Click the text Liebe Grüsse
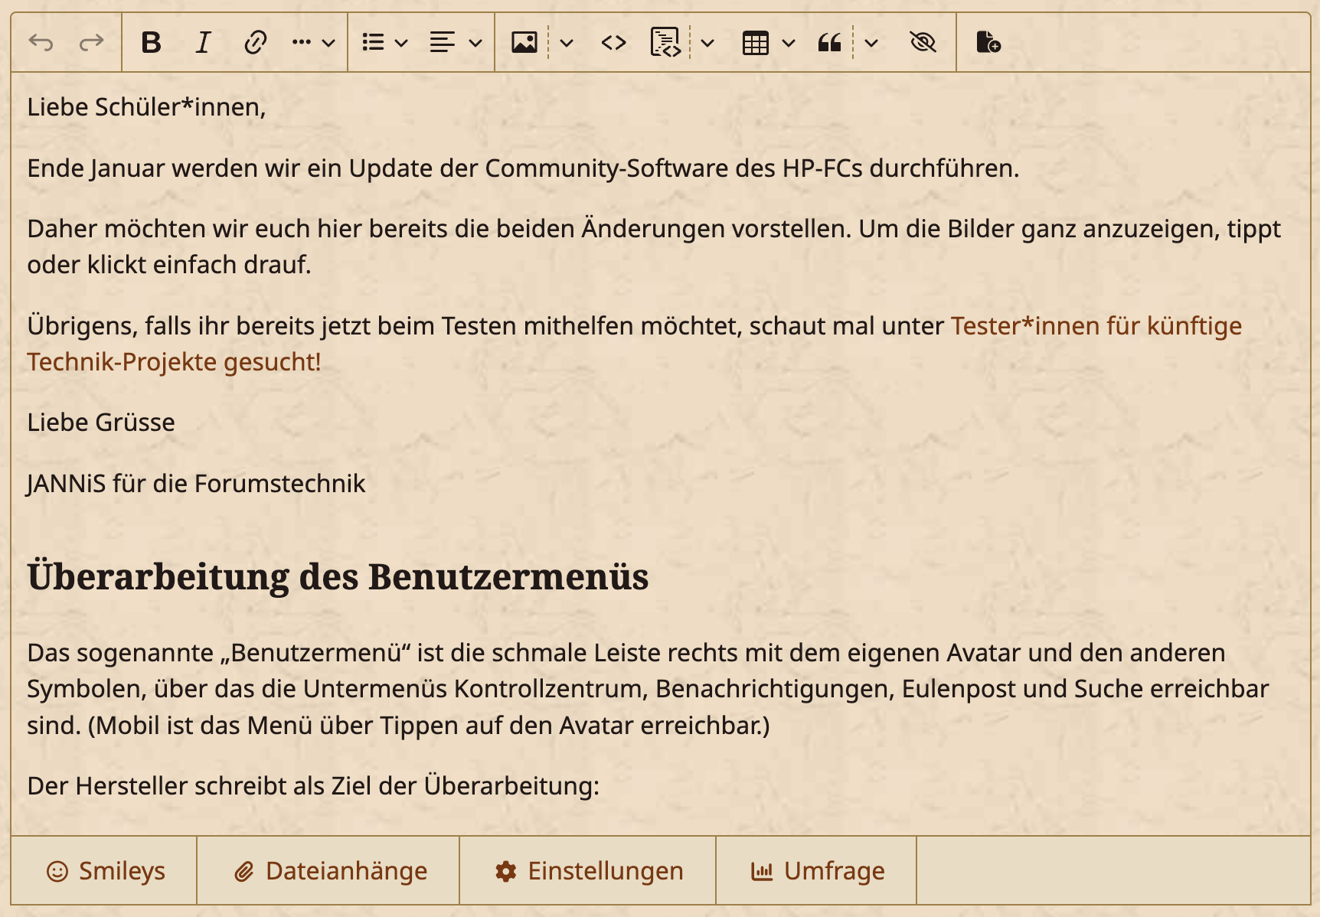This screenshot has width=1320, height=917. (x=101, y=423)
